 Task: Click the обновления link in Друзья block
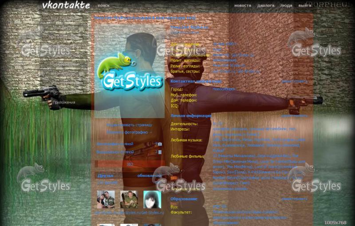[x=150, y=175]
